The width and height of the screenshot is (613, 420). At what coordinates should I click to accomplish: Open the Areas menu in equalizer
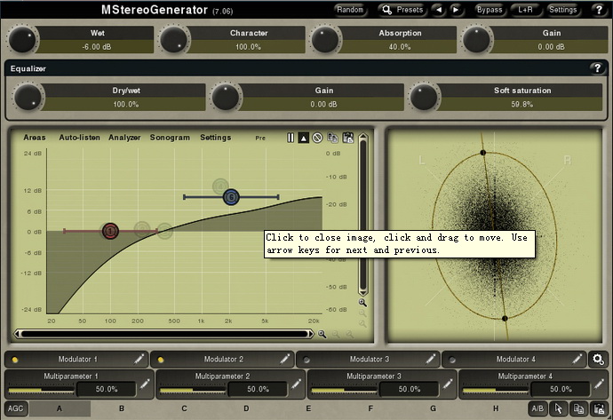(35, 138)
